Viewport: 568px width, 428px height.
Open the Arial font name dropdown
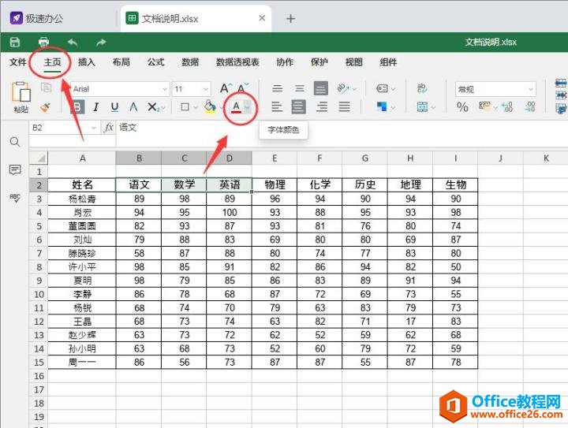click(164, 89)
